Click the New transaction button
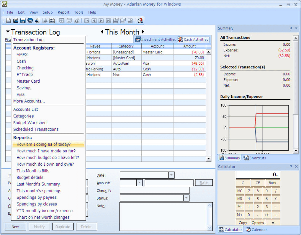 point(15,227)
